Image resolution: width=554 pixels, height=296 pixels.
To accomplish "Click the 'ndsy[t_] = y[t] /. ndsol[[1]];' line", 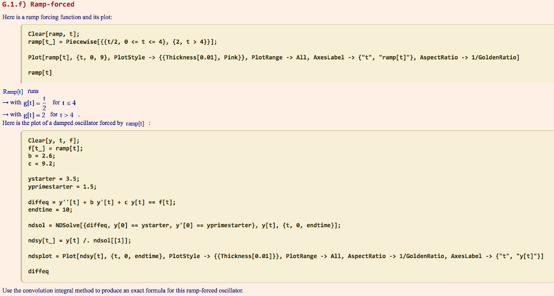I will click(80, 241).
